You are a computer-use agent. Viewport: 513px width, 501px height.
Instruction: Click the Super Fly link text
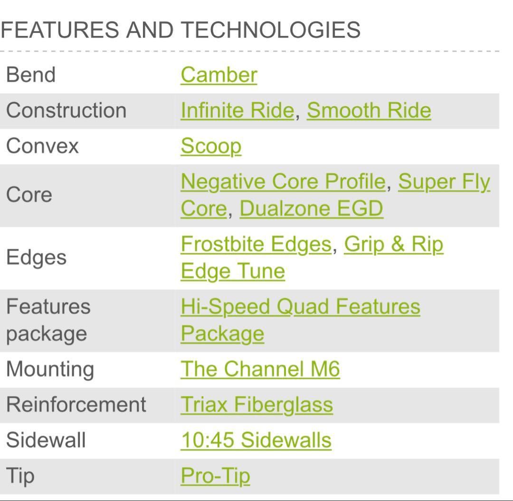(444, 182)
